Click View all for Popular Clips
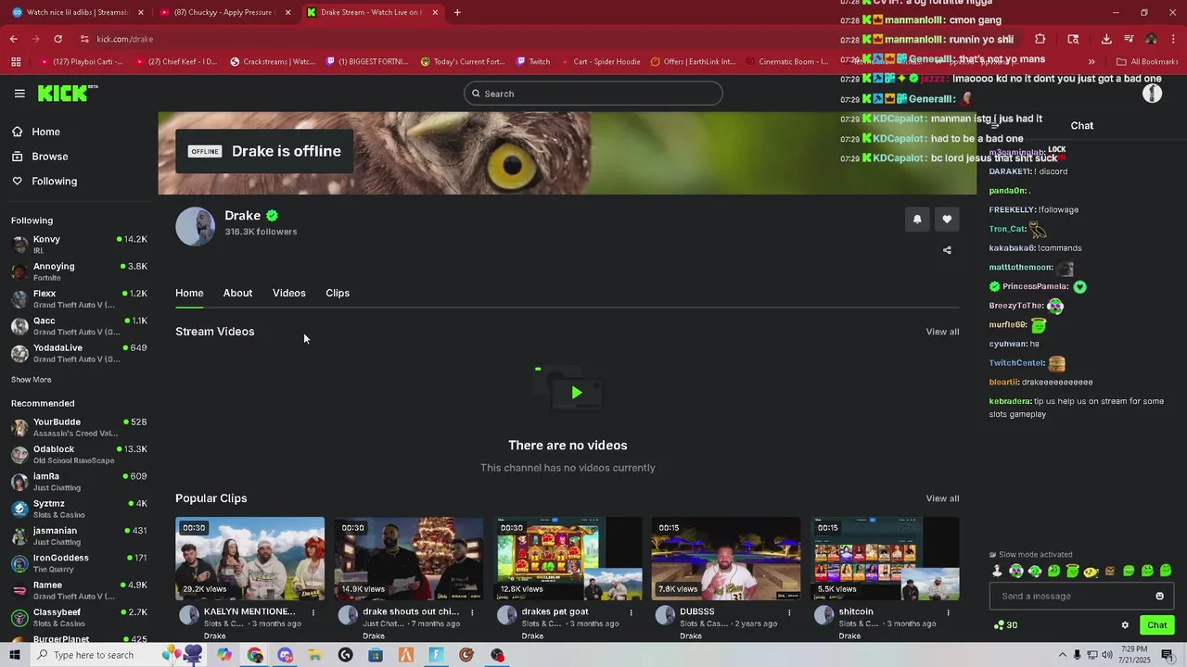This screenshot has height=667, width=1187. (942, 498)
